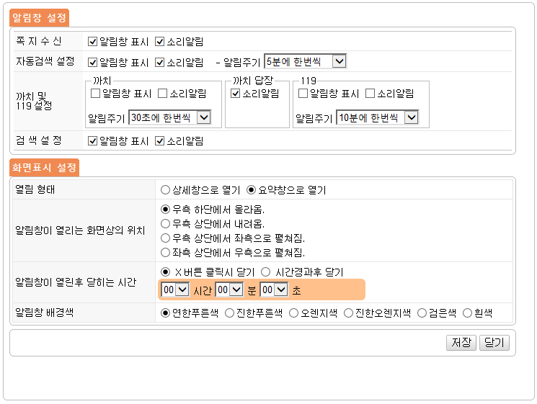Open the 초 (seconds) dropdown
Image resolution: width=537 pixels, height=404 pixels.
[x=274, y=289]
